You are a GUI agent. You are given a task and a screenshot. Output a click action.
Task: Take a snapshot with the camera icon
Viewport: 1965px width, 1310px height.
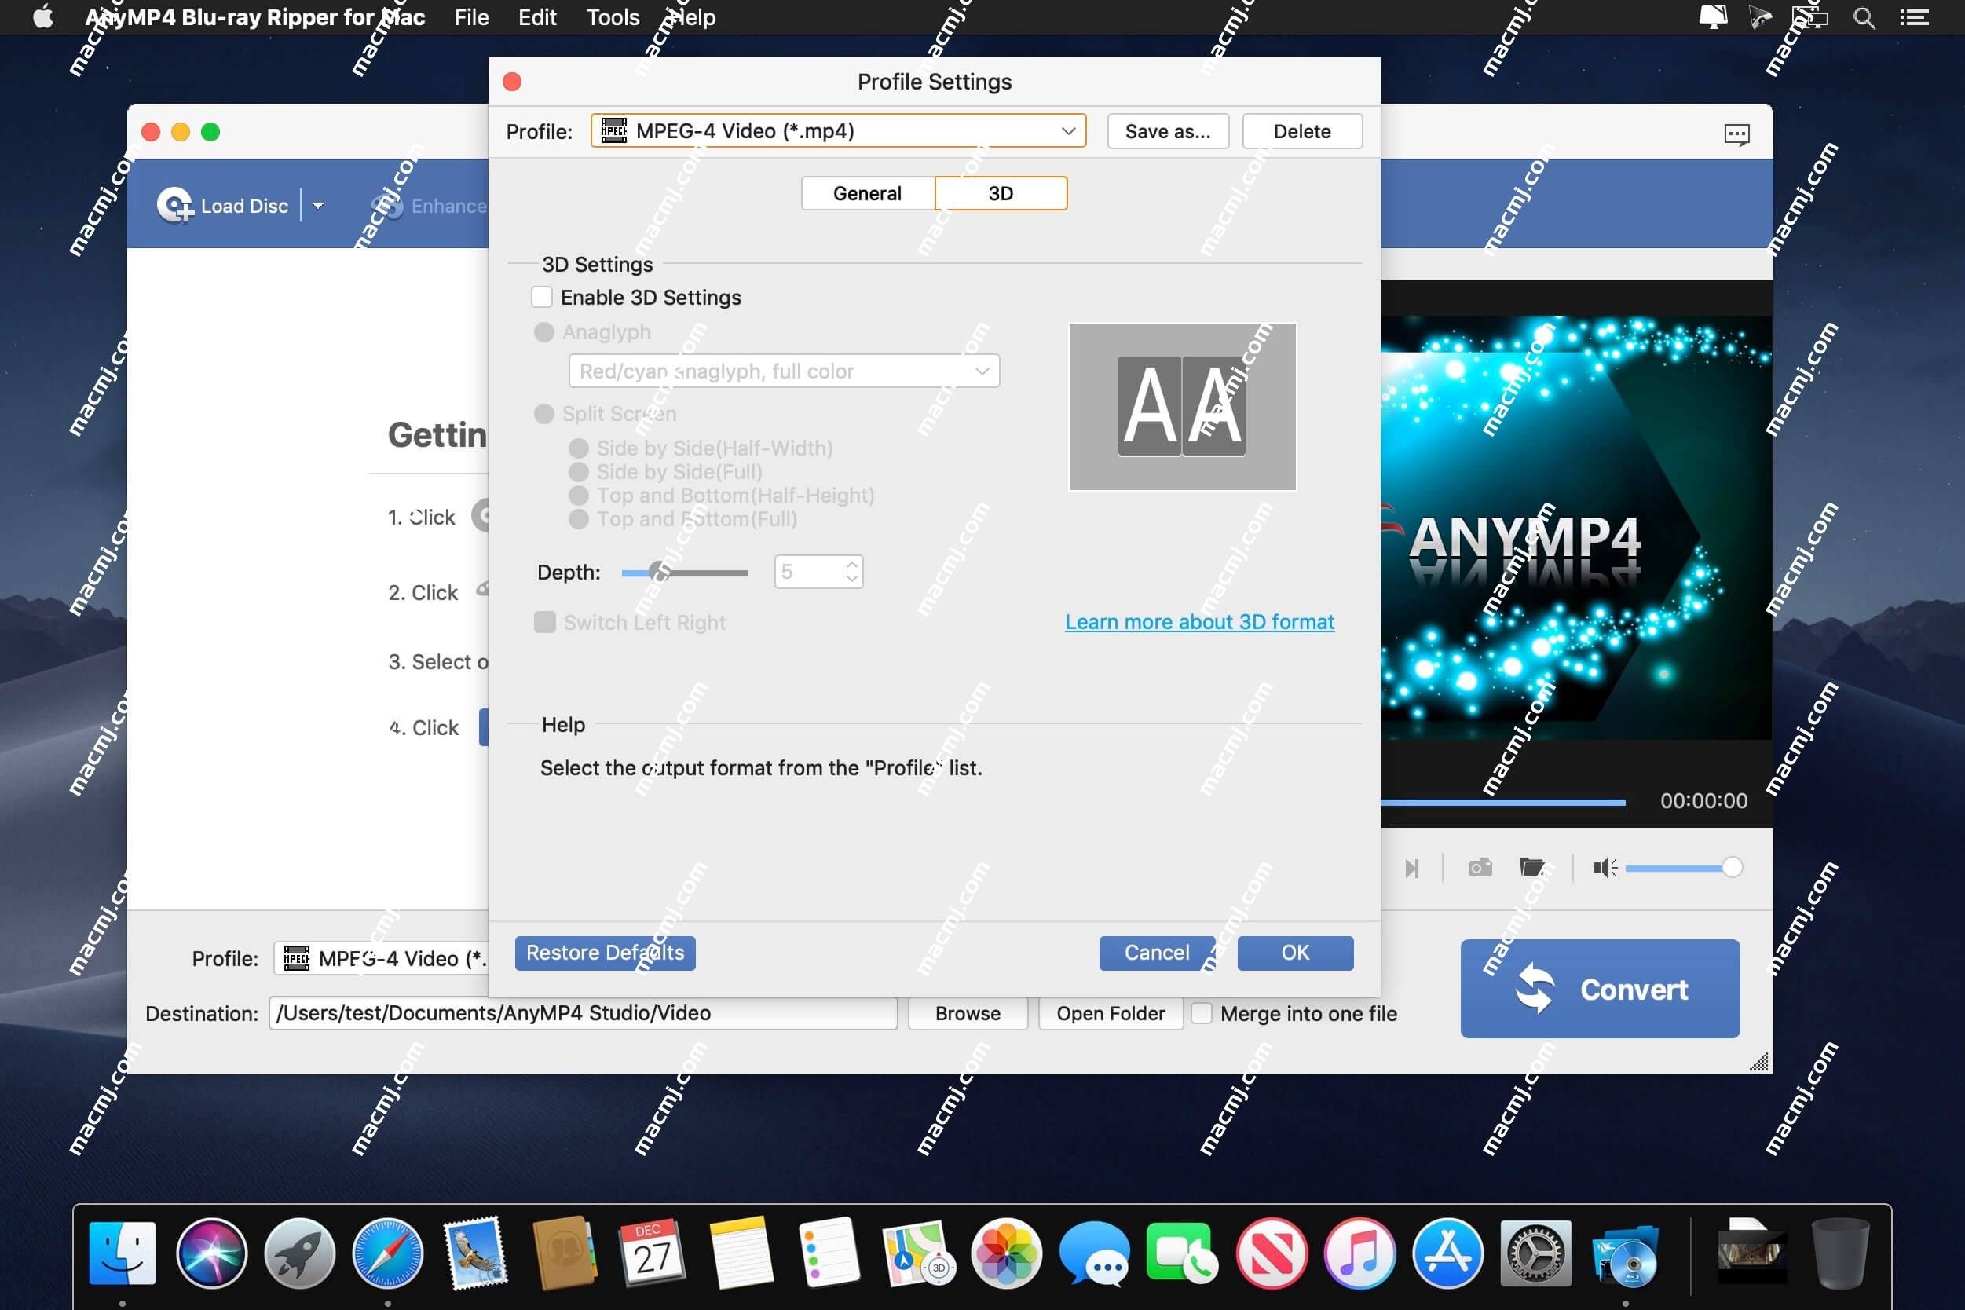tap(1480, 868)
